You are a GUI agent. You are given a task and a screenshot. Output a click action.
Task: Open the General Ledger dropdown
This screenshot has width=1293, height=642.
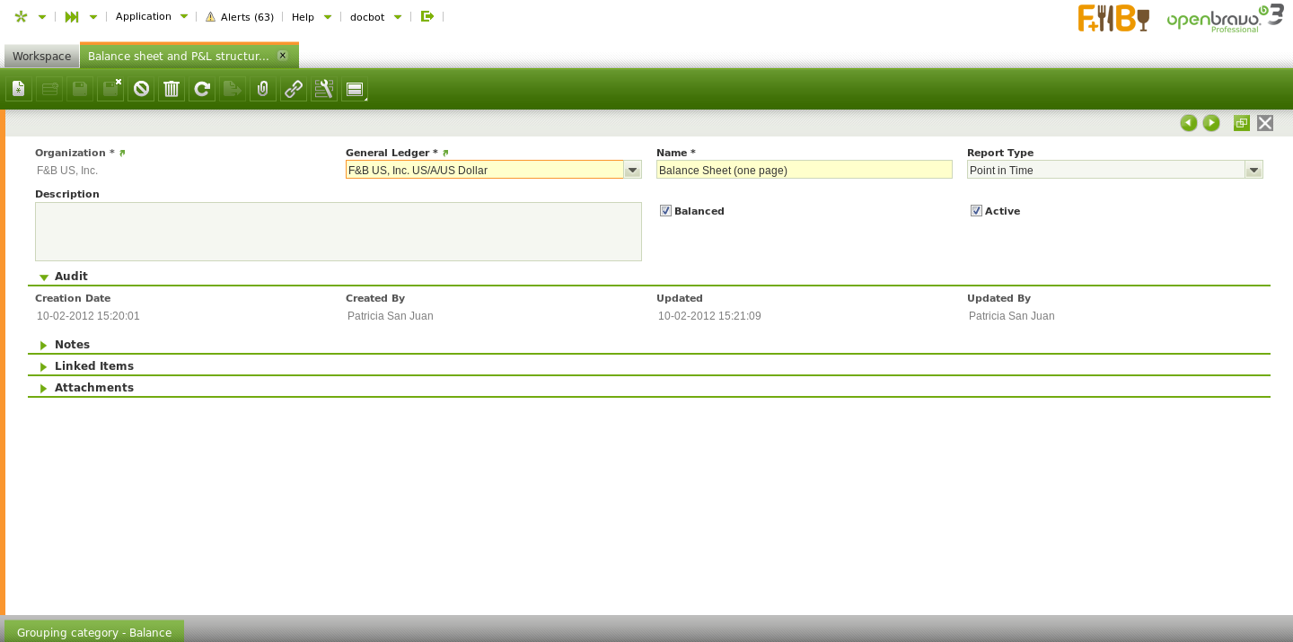(632, 170)
